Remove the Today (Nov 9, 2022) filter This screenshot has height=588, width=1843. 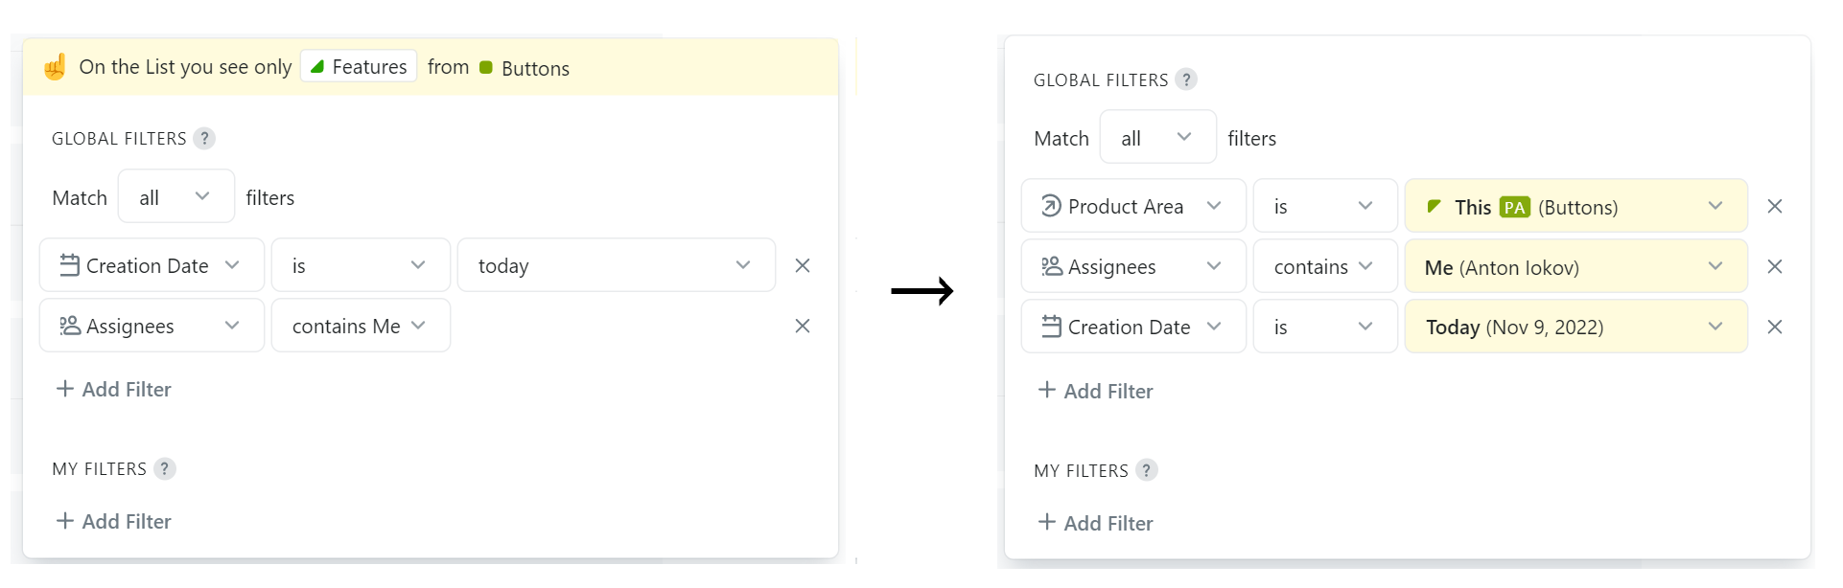[x=1775, y=328]
